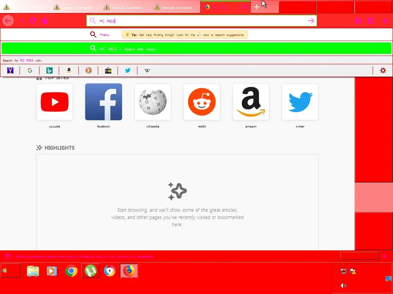
Task: Open the Twitter bird top site tile
Action: 300,102
